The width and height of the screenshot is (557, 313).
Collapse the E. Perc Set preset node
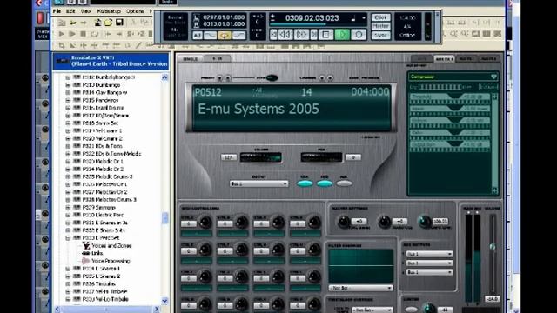[x=68, y=238]
